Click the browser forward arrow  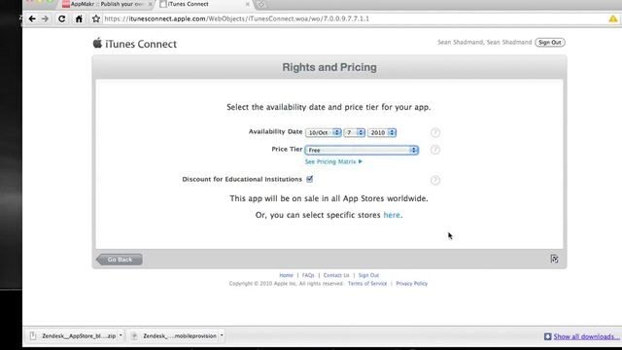(x=46, y=18)
